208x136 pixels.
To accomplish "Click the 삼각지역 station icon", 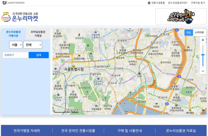I will 68,110.
